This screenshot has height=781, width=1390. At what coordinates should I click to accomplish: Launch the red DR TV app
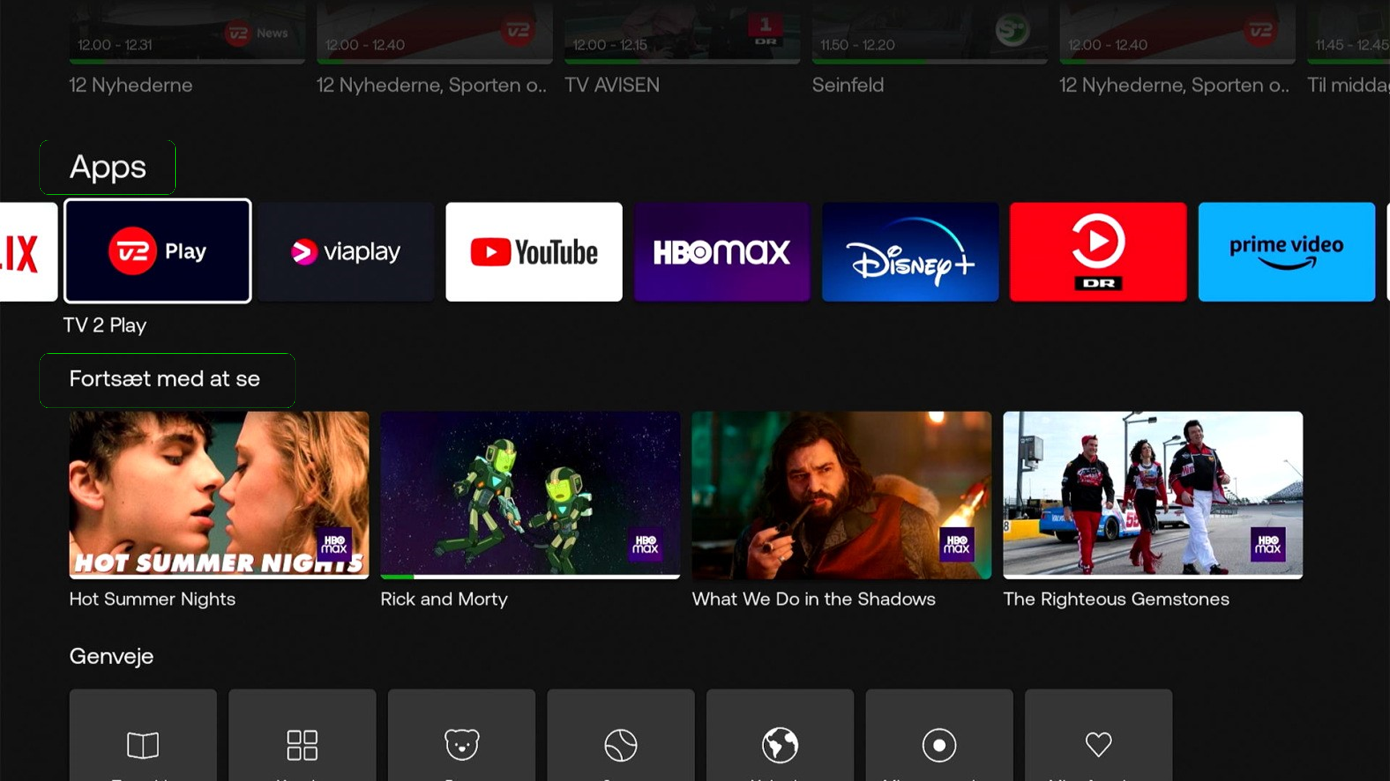1098,252
